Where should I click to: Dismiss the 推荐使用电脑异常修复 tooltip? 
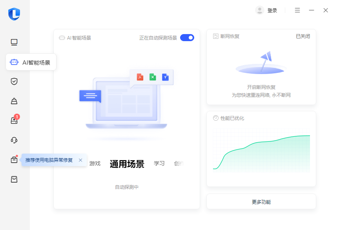(x=80, y=160)
